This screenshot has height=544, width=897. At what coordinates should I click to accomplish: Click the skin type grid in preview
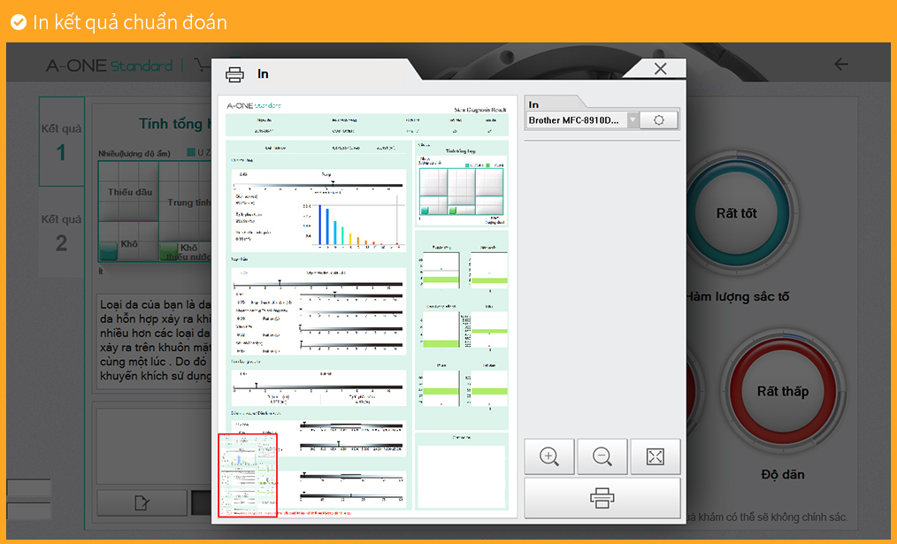[x=460, y=192]
